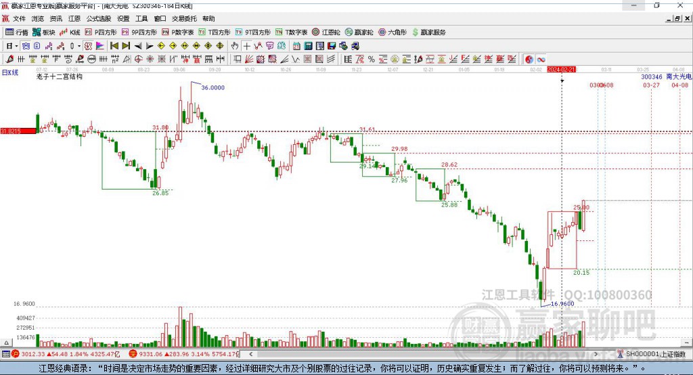Open the 文件 menu
This screenshot has width=693, height=375.
[19, 18]
